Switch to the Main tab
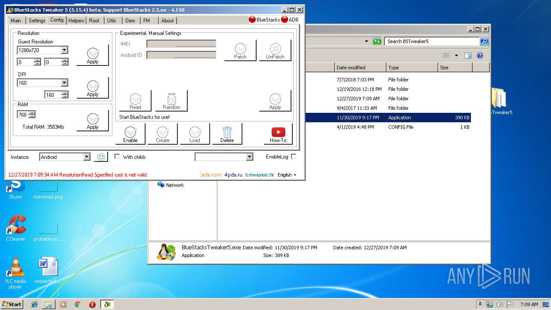Image resolution: width=551 pixels, height=310 pixels. [16, 20]
